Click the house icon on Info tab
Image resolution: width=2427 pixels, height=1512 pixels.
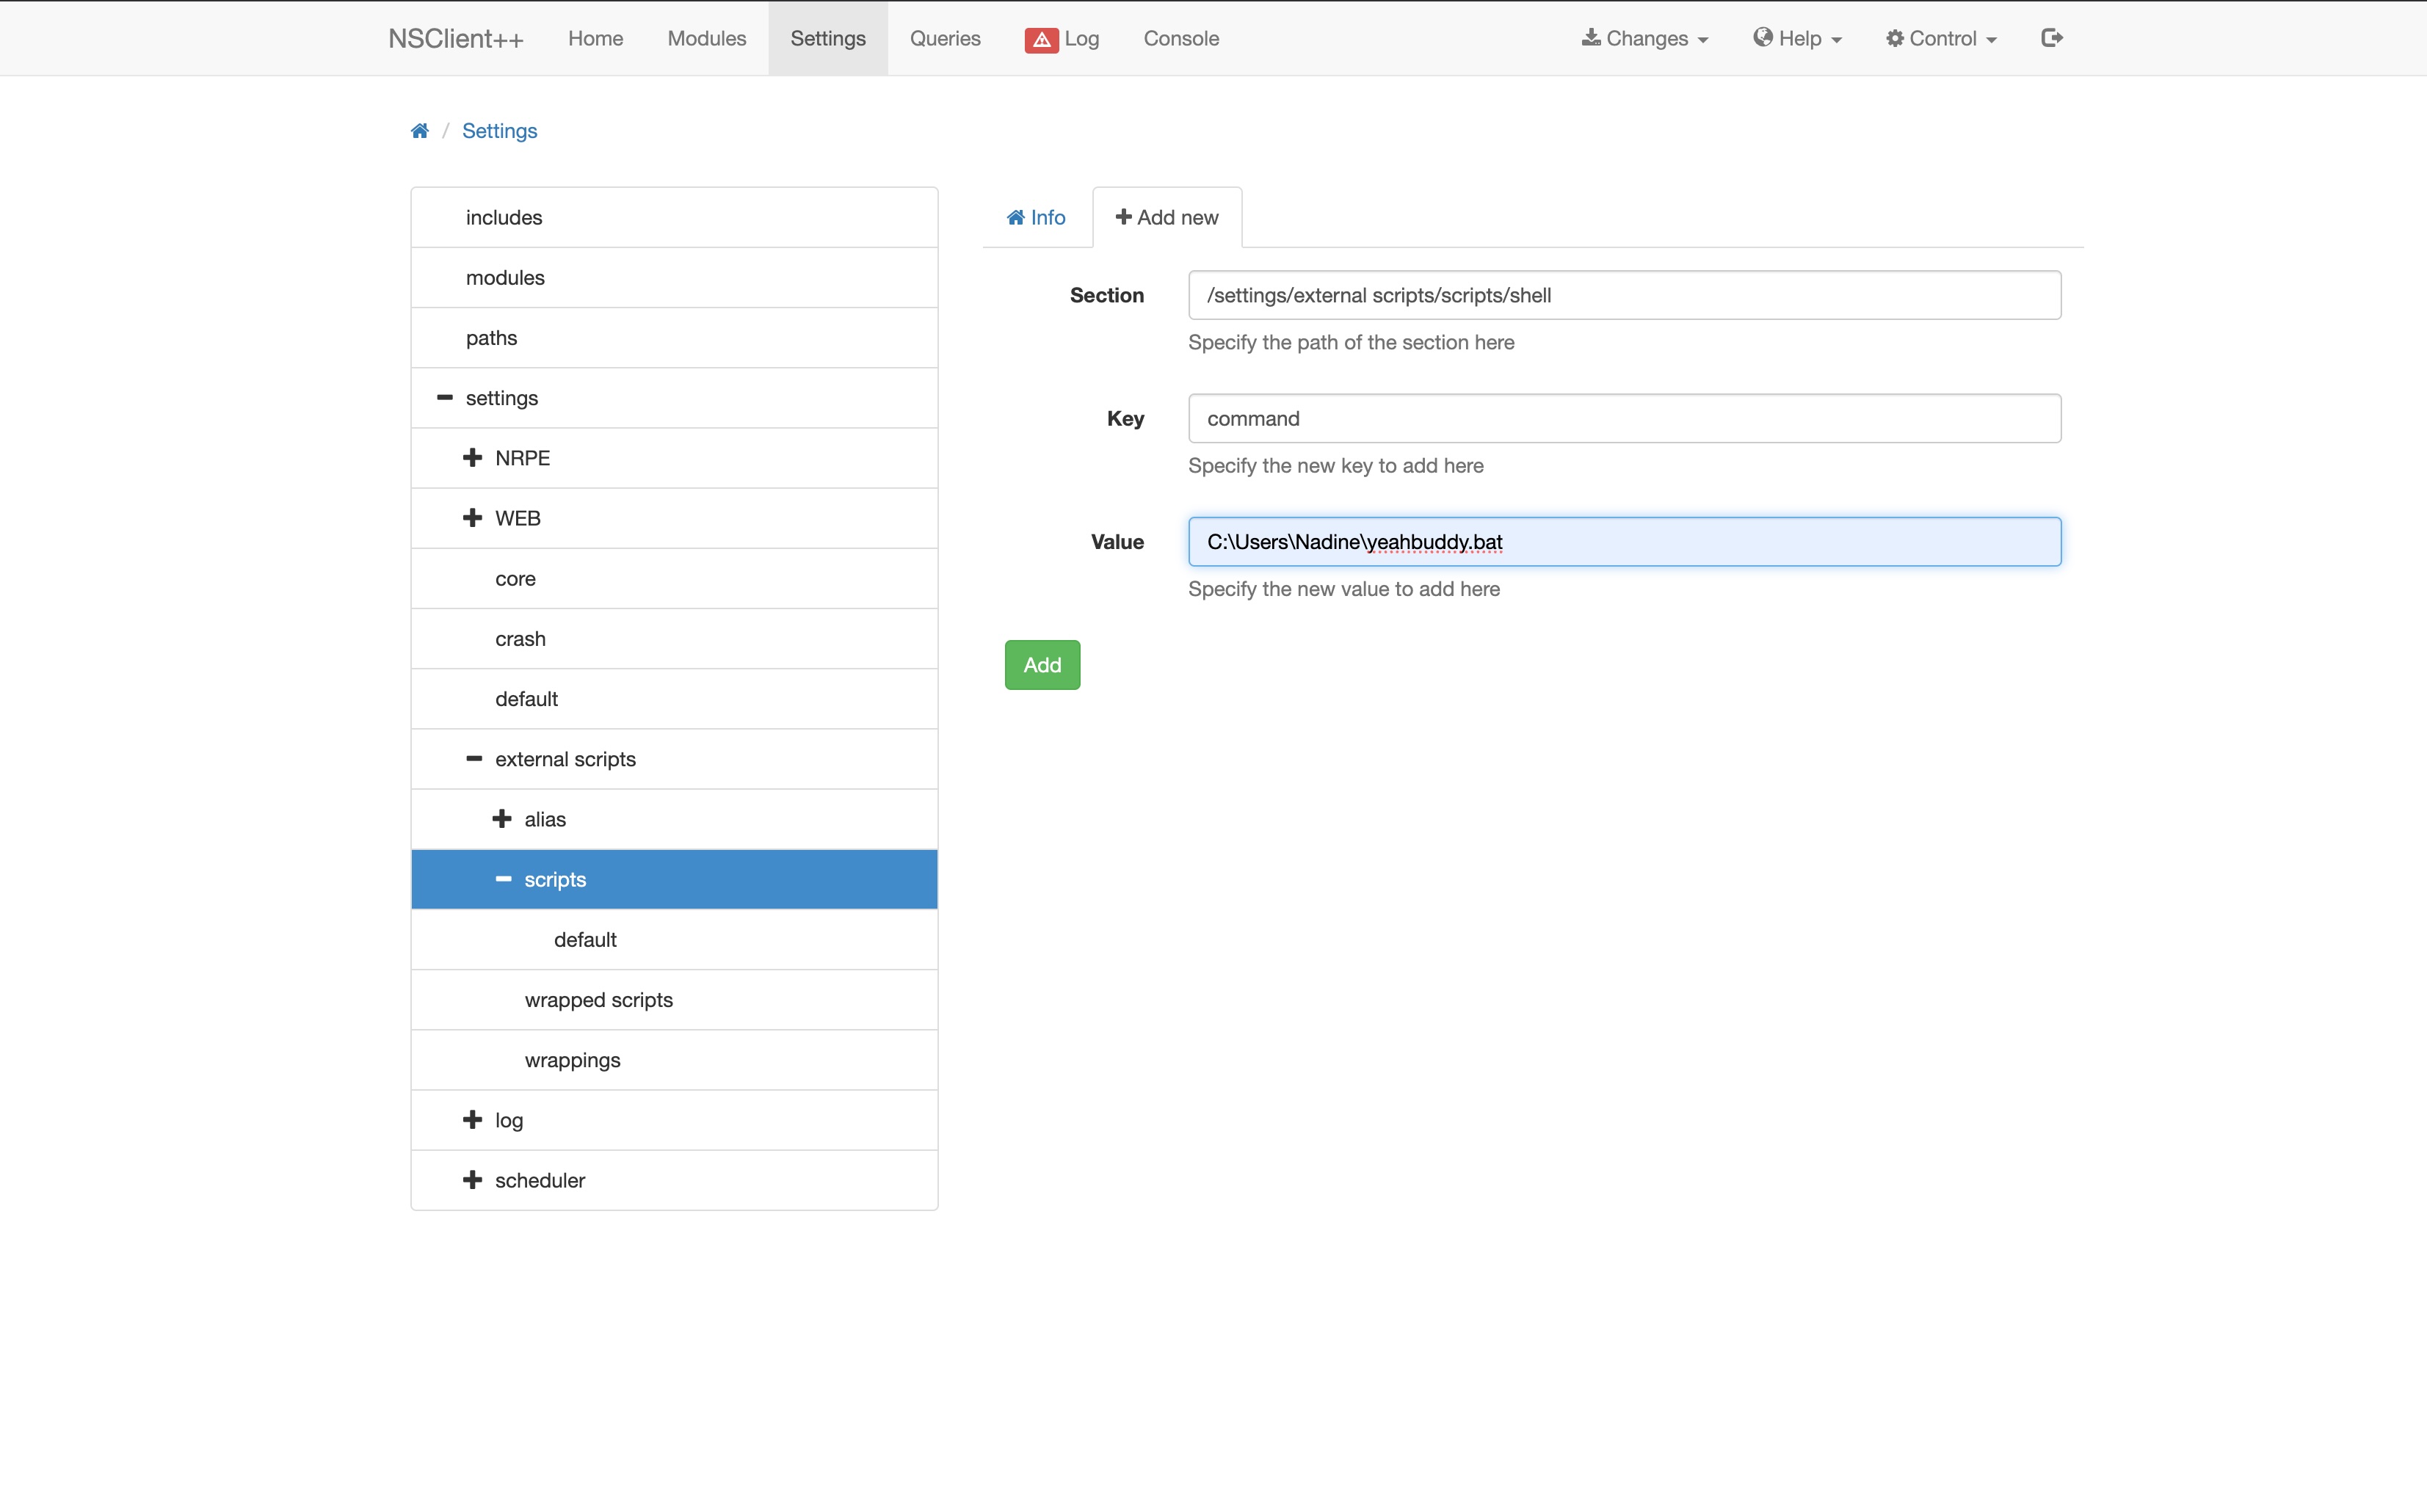[x=1016, y=217]
